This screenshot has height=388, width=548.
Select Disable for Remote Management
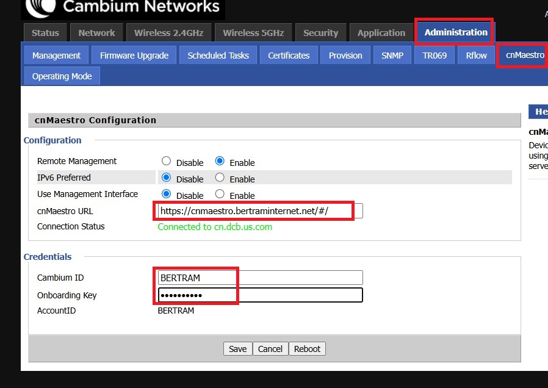(x=167, y=162)
